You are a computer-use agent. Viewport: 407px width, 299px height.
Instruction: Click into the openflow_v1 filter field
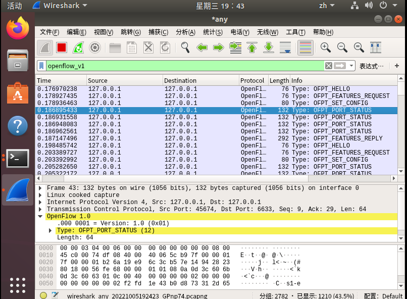pyautogui.click(x=185, y=66)
